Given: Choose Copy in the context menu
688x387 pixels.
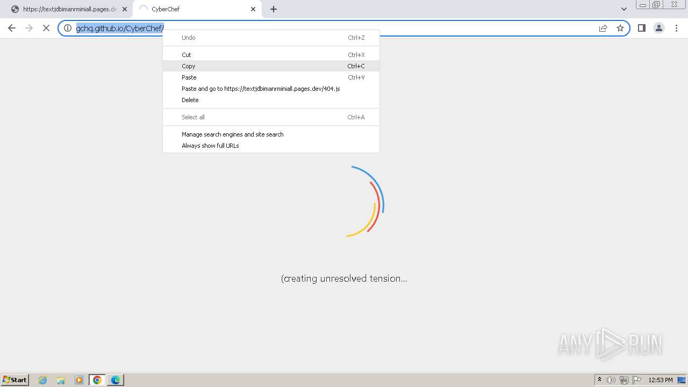Looking at the screenshot, I should (271, 66).
